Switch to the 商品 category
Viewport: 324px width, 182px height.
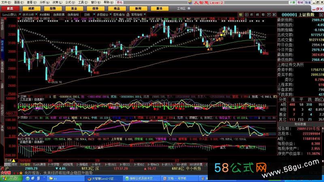tap(117, 9)
